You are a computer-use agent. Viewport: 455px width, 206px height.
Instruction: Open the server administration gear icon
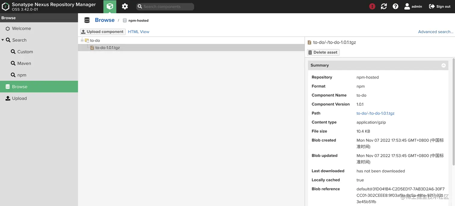tap(125, 6)
